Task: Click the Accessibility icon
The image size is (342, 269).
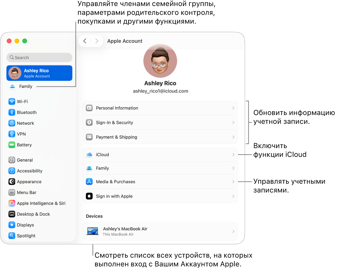Action: [12, 171]
